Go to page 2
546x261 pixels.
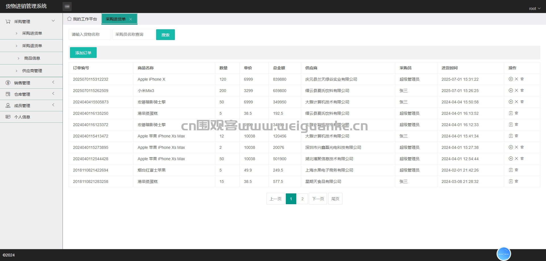303,199
